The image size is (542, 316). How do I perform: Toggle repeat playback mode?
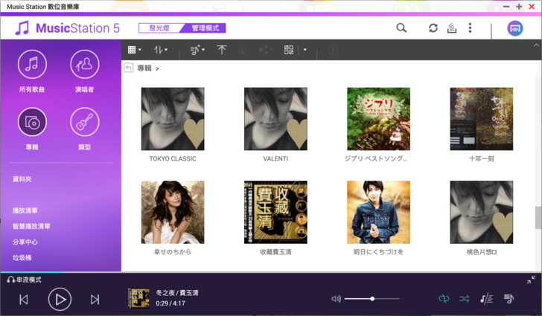(444, 299)
